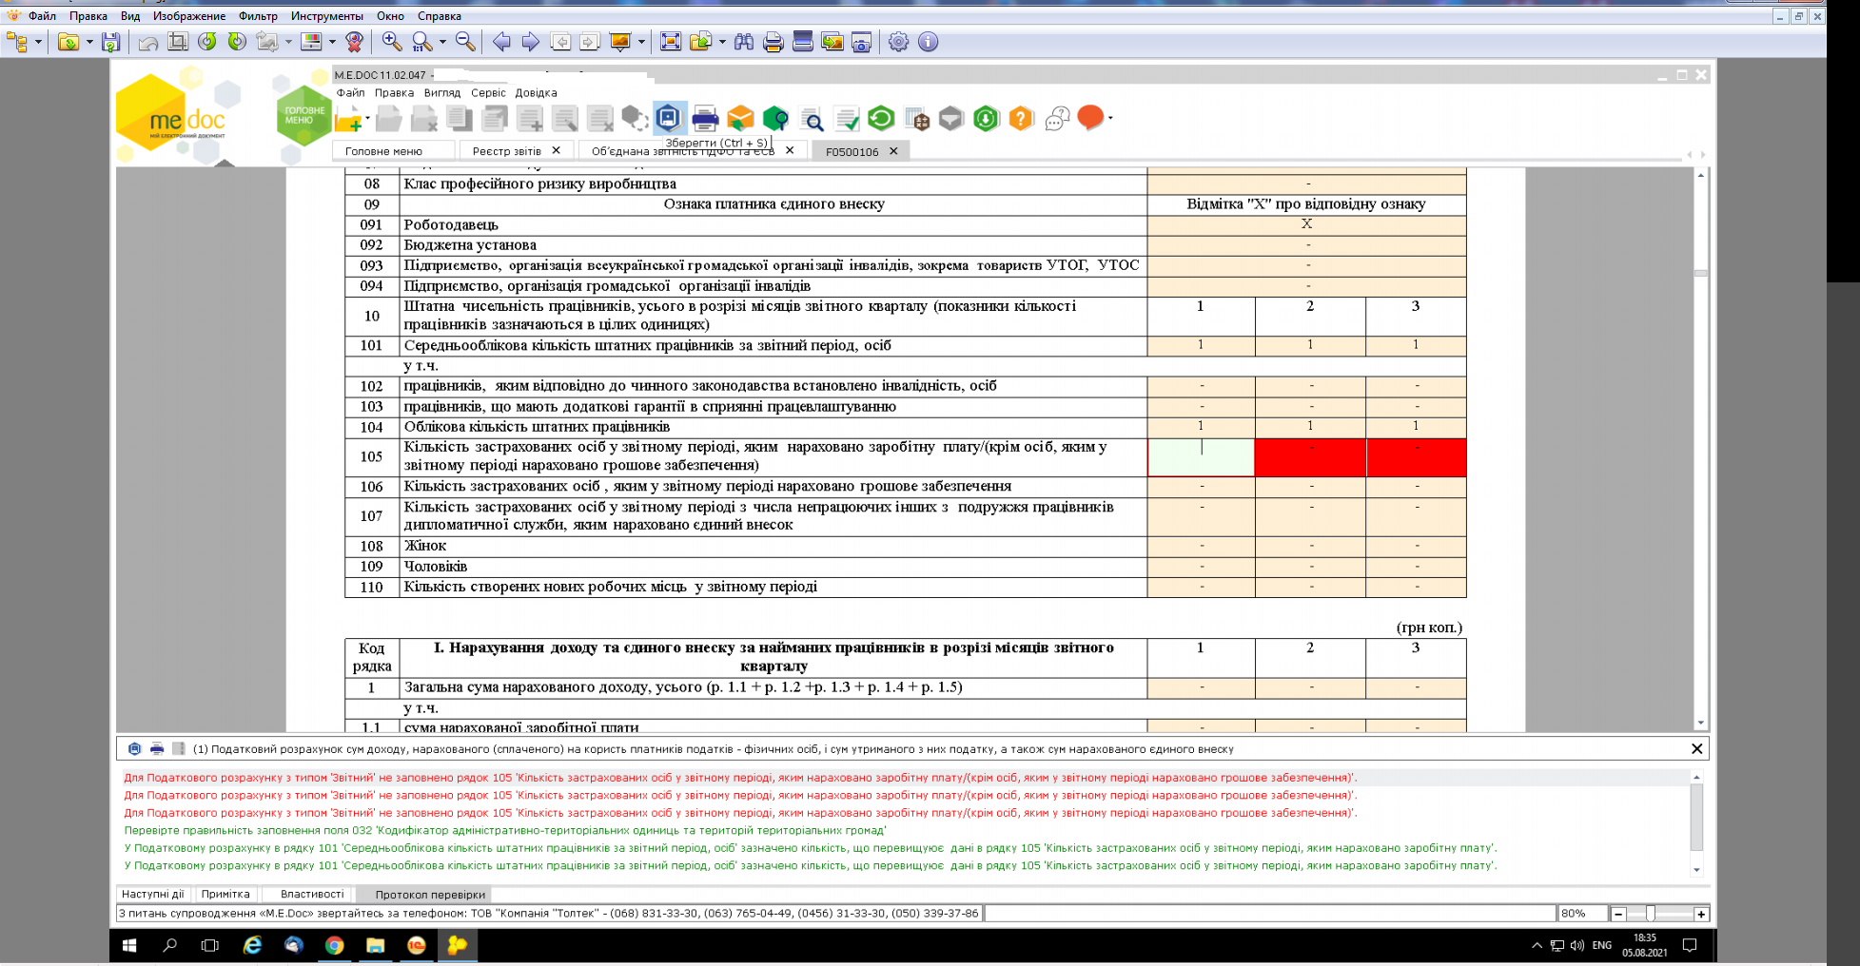Click the blue info icon in viewer toolbar

coord(928,42)
